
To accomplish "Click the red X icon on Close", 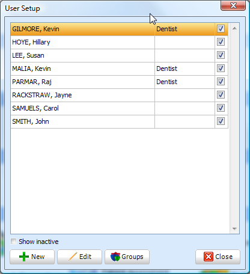I will (x=209, y=257).
